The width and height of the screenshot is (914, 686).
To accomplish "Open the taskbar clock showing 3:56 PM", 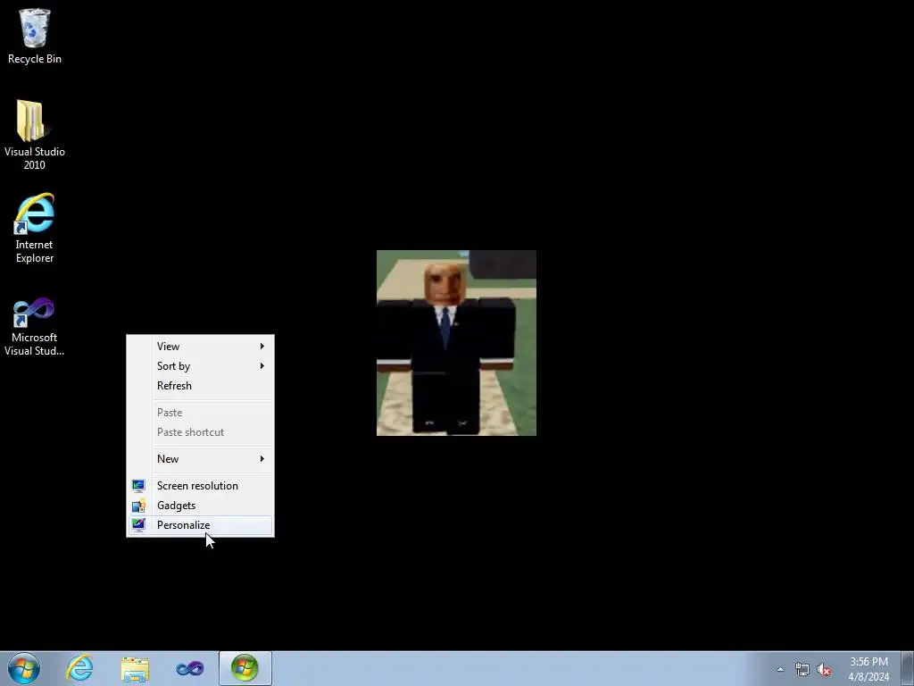I will 868,669.
